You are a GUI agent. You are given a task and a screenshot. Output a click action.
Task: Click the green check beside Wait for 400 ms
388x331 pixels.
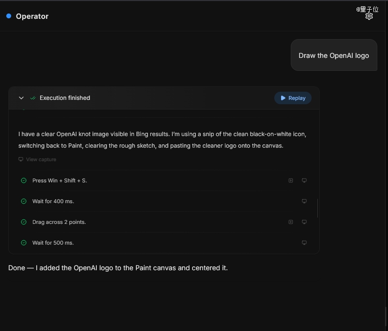23,201
